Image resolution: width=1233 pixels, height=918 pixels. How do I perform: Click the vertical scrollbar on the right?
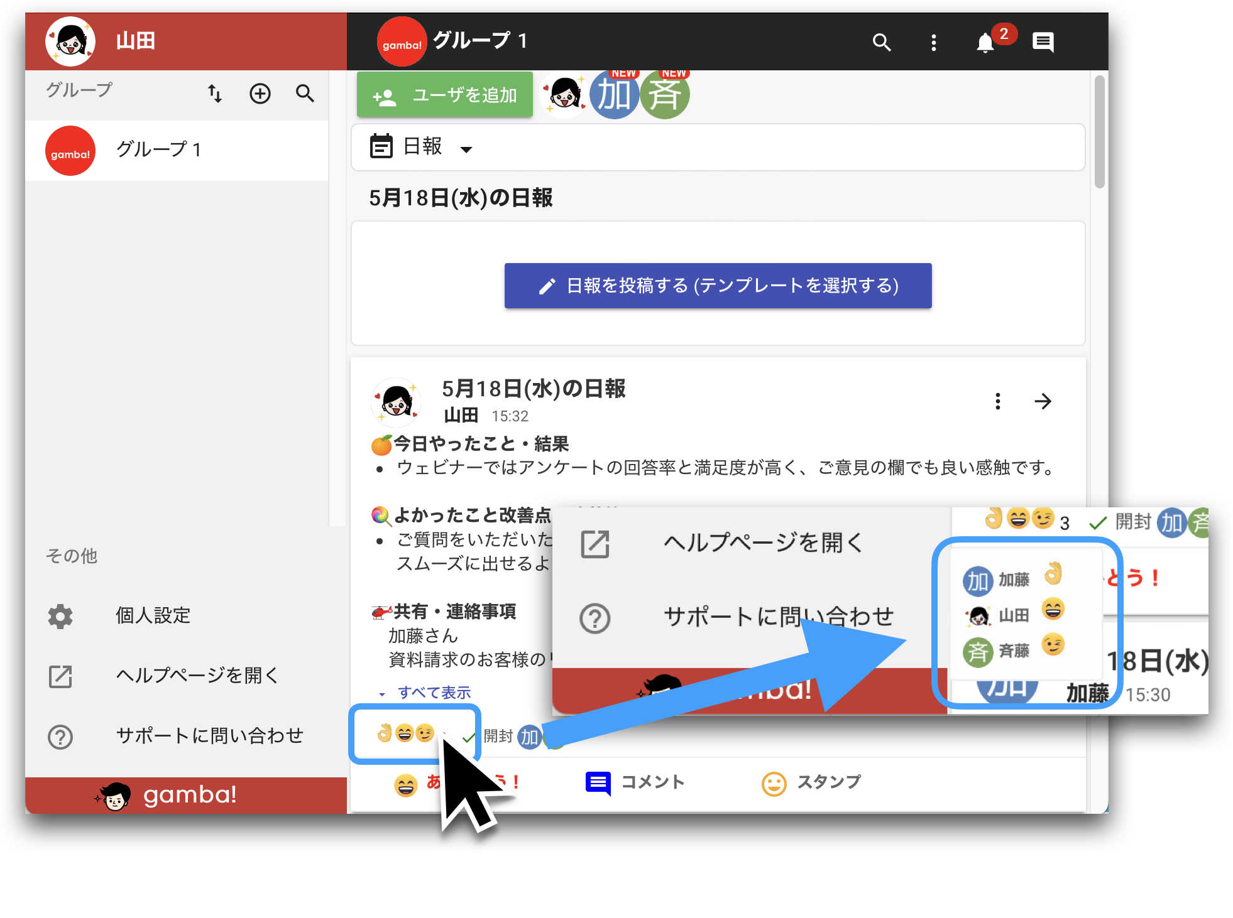(1099, 132)
